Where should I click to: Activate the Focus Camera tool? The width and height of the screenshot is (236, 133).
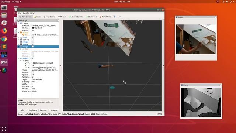[49, 17]
